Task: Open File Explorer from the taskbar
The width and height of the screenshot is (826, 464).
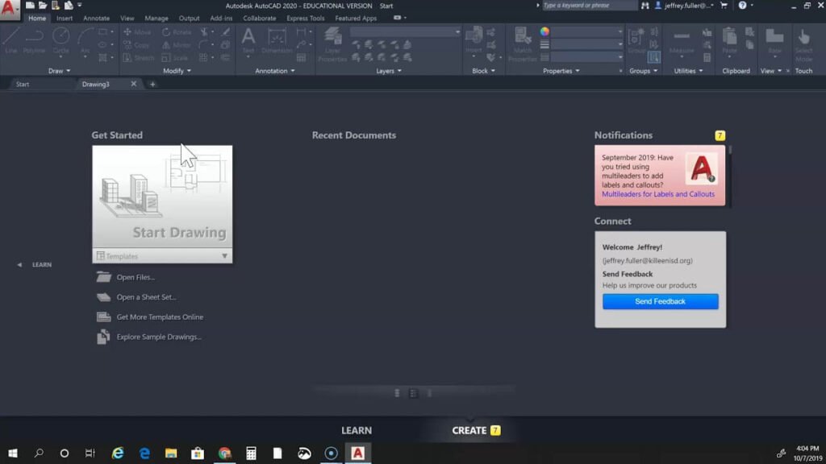Action: (x=171, y=453)
